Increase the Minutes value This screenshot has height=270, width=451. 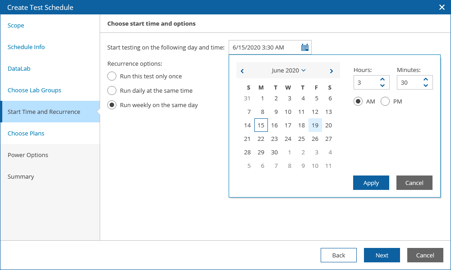point(426,80)
